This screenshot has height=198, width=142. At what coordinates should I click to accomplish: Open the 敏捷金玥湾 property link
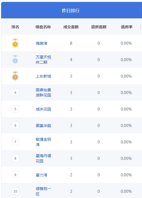(x=43, y=142)
